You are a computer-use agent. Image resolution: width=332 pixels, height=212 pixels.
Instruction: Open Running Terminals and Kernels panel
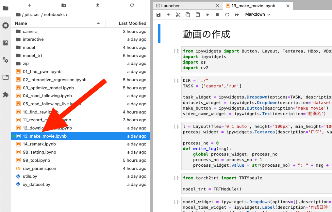[x=6, y=25]
